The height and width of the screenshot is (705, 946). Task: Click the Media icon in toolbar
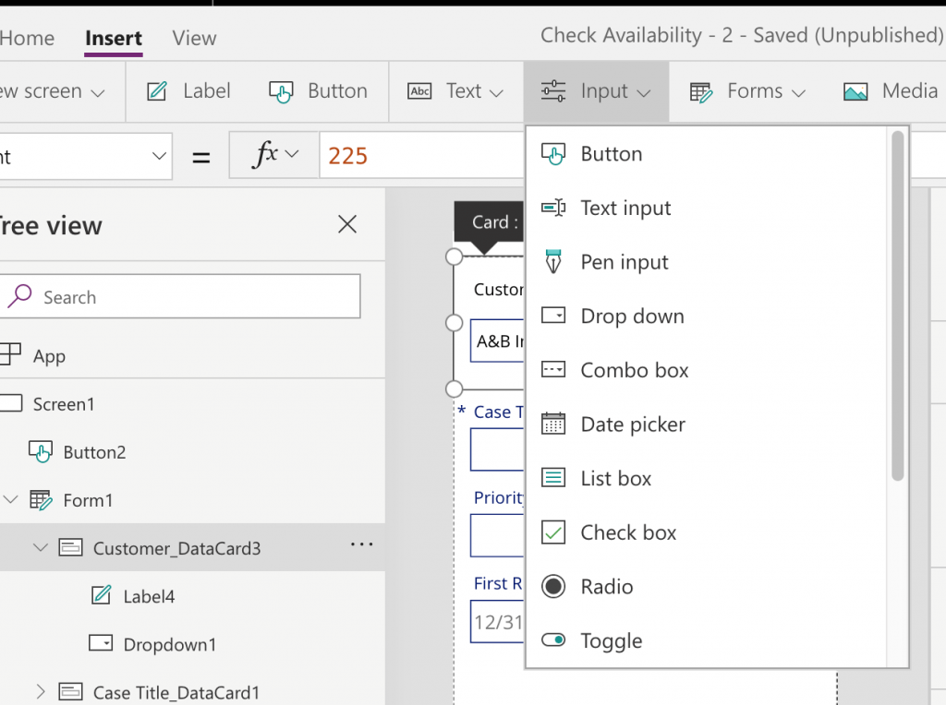[x=856, y=90]
